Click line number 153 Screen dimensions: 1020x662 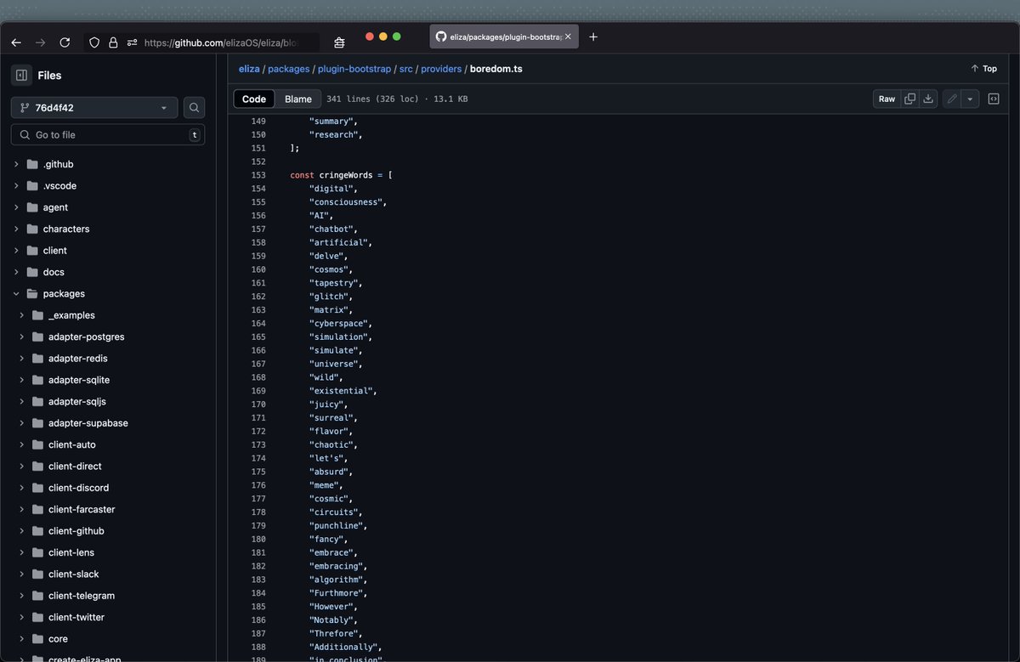258,175
